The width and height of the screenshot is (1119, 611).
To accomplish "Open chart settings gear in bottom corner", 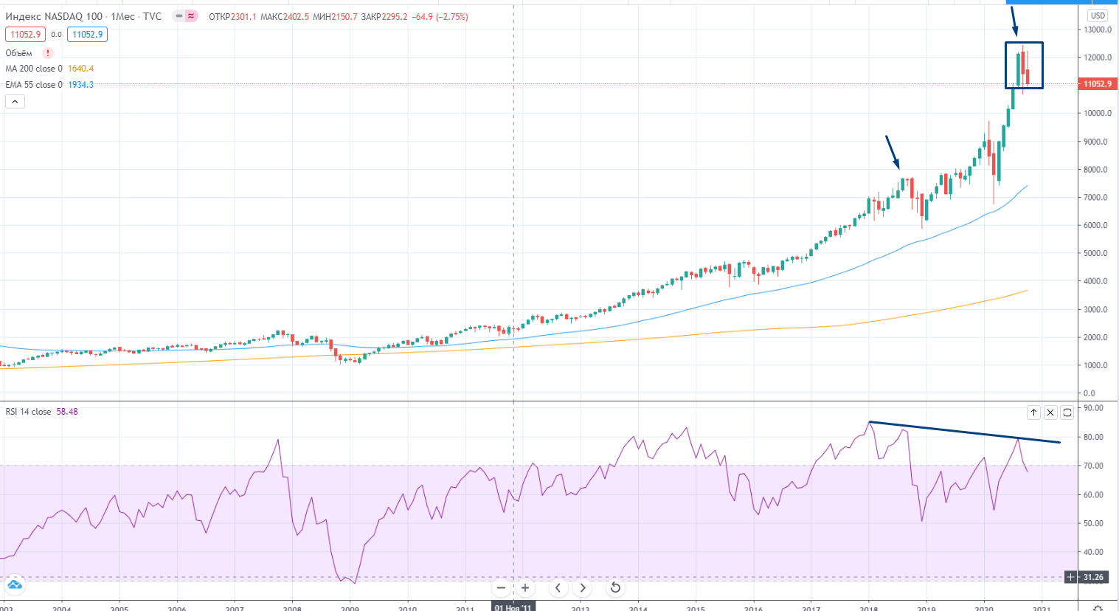I will (x=1098, y=607).
